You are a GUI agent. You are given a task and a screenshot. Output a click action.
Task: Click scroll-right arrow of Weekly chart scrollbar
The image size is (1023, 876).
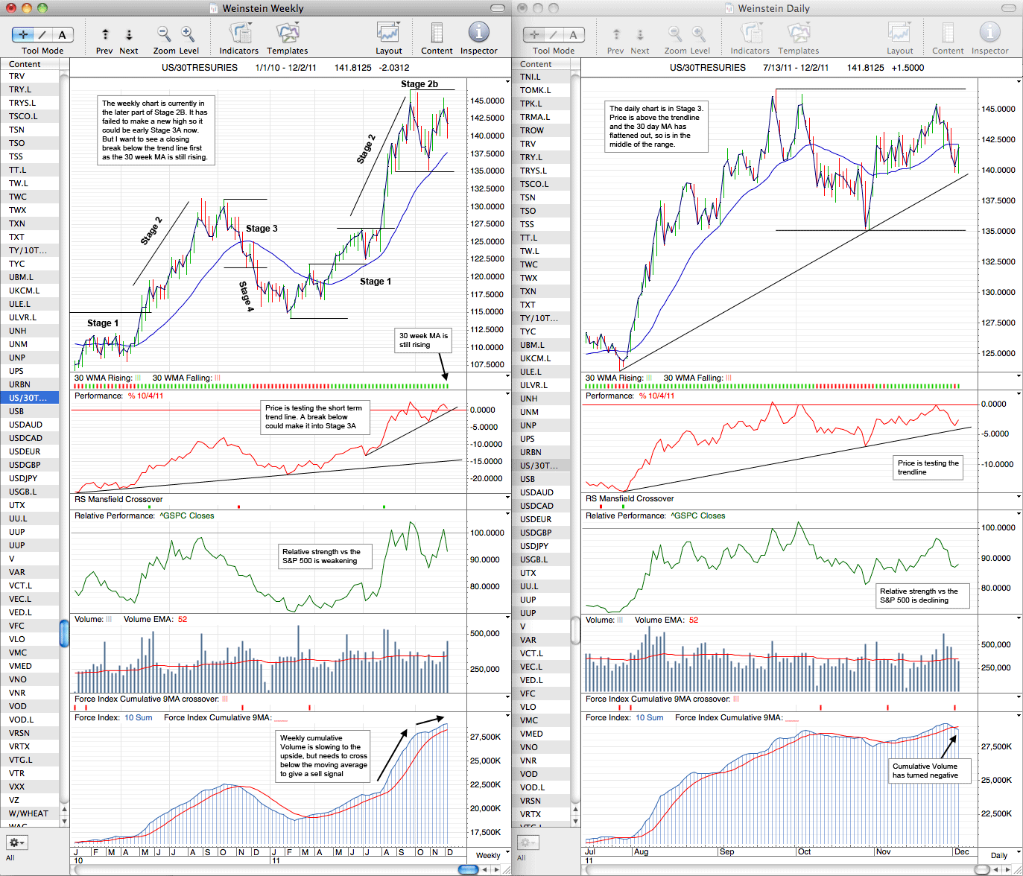pyautogui.click(x=498, y=869)
